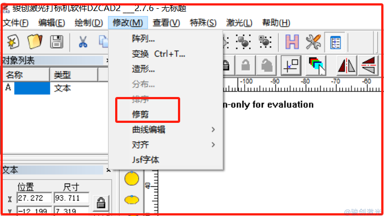384x216 pixels.
Task: Choose 修剪 from the menu
Action: click(x=140, y=115)
